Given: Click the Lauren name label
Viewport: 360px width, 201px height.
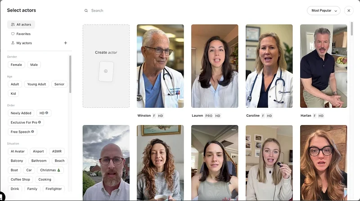Looking at the screenshot, I should click(x=198, y=116).
